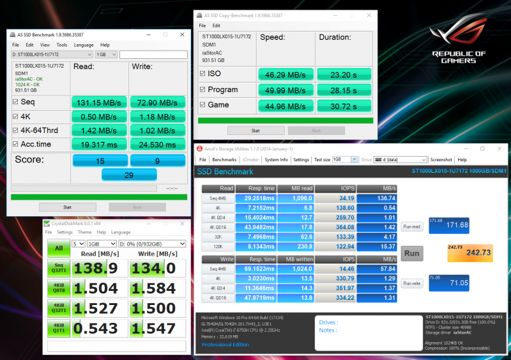Screen dimensions: 511x360
Task: Toggle the Acc.time checkbox
Action: point(15,144)
